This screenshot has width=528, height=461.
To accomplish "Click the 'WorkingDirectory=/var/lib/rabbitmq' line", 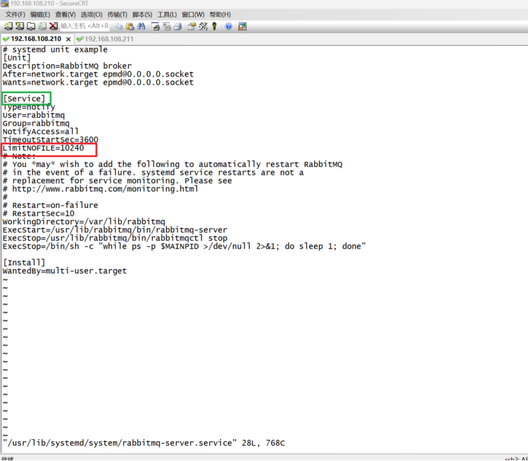I will tap(84, 222).
